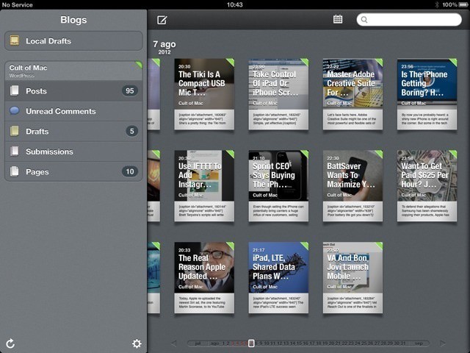Open the 'Is The iPhone Getting Boring?' post
The width and height of the screenshot is (470, 353).
pos(427,94)
